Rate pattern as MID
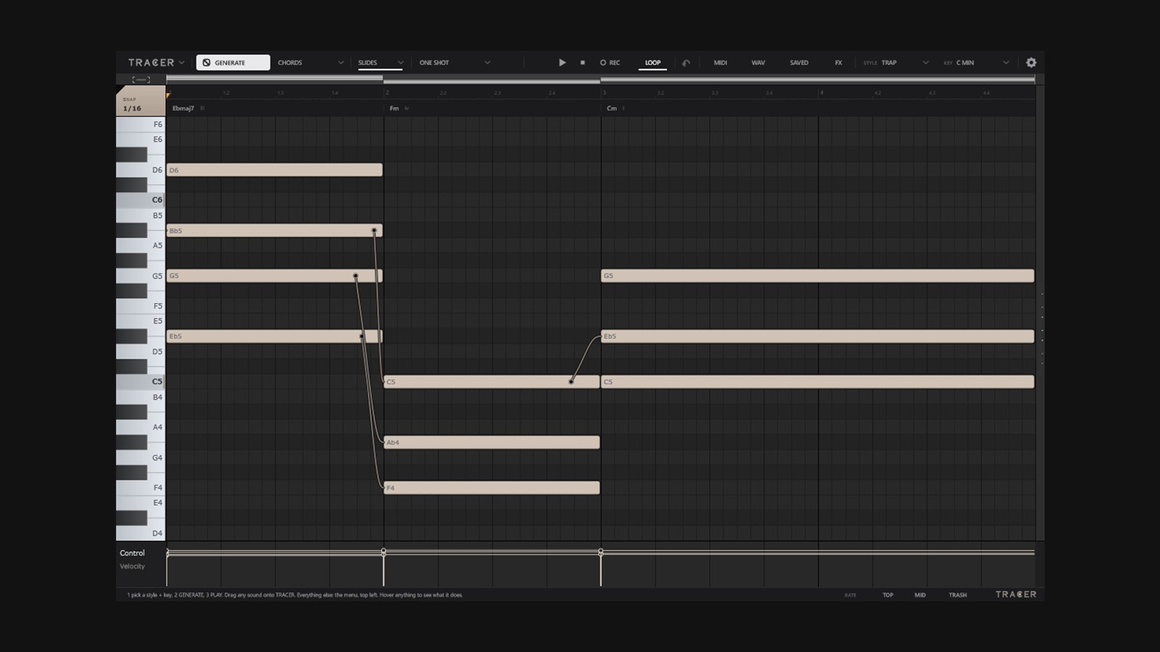Image resolution: width=1160 pixels, height=652 pixels. point(920,595)
